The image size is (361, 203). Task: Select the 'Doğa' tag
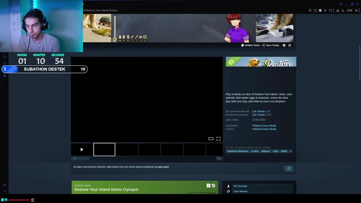tap(276, 151)
